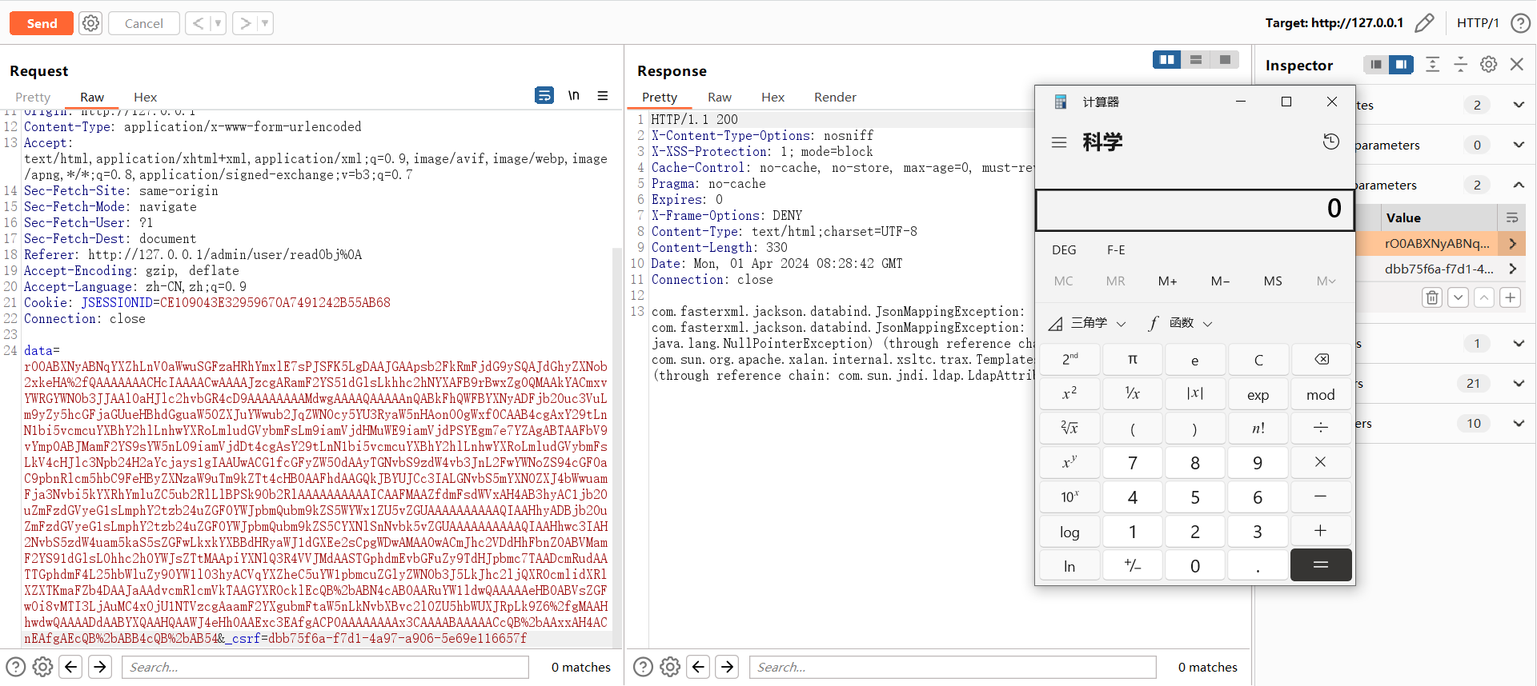
Task: Open the rO0ABXNyABNq... value row chevron
Action: [x=1512, y=243]
